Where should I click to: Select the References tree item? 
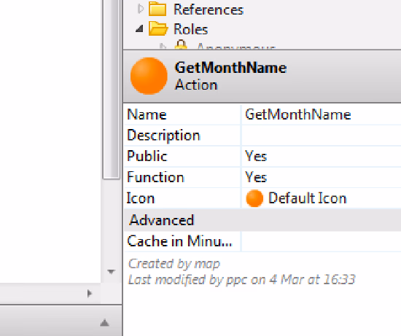pyautogui.click(x=209, y=9)
